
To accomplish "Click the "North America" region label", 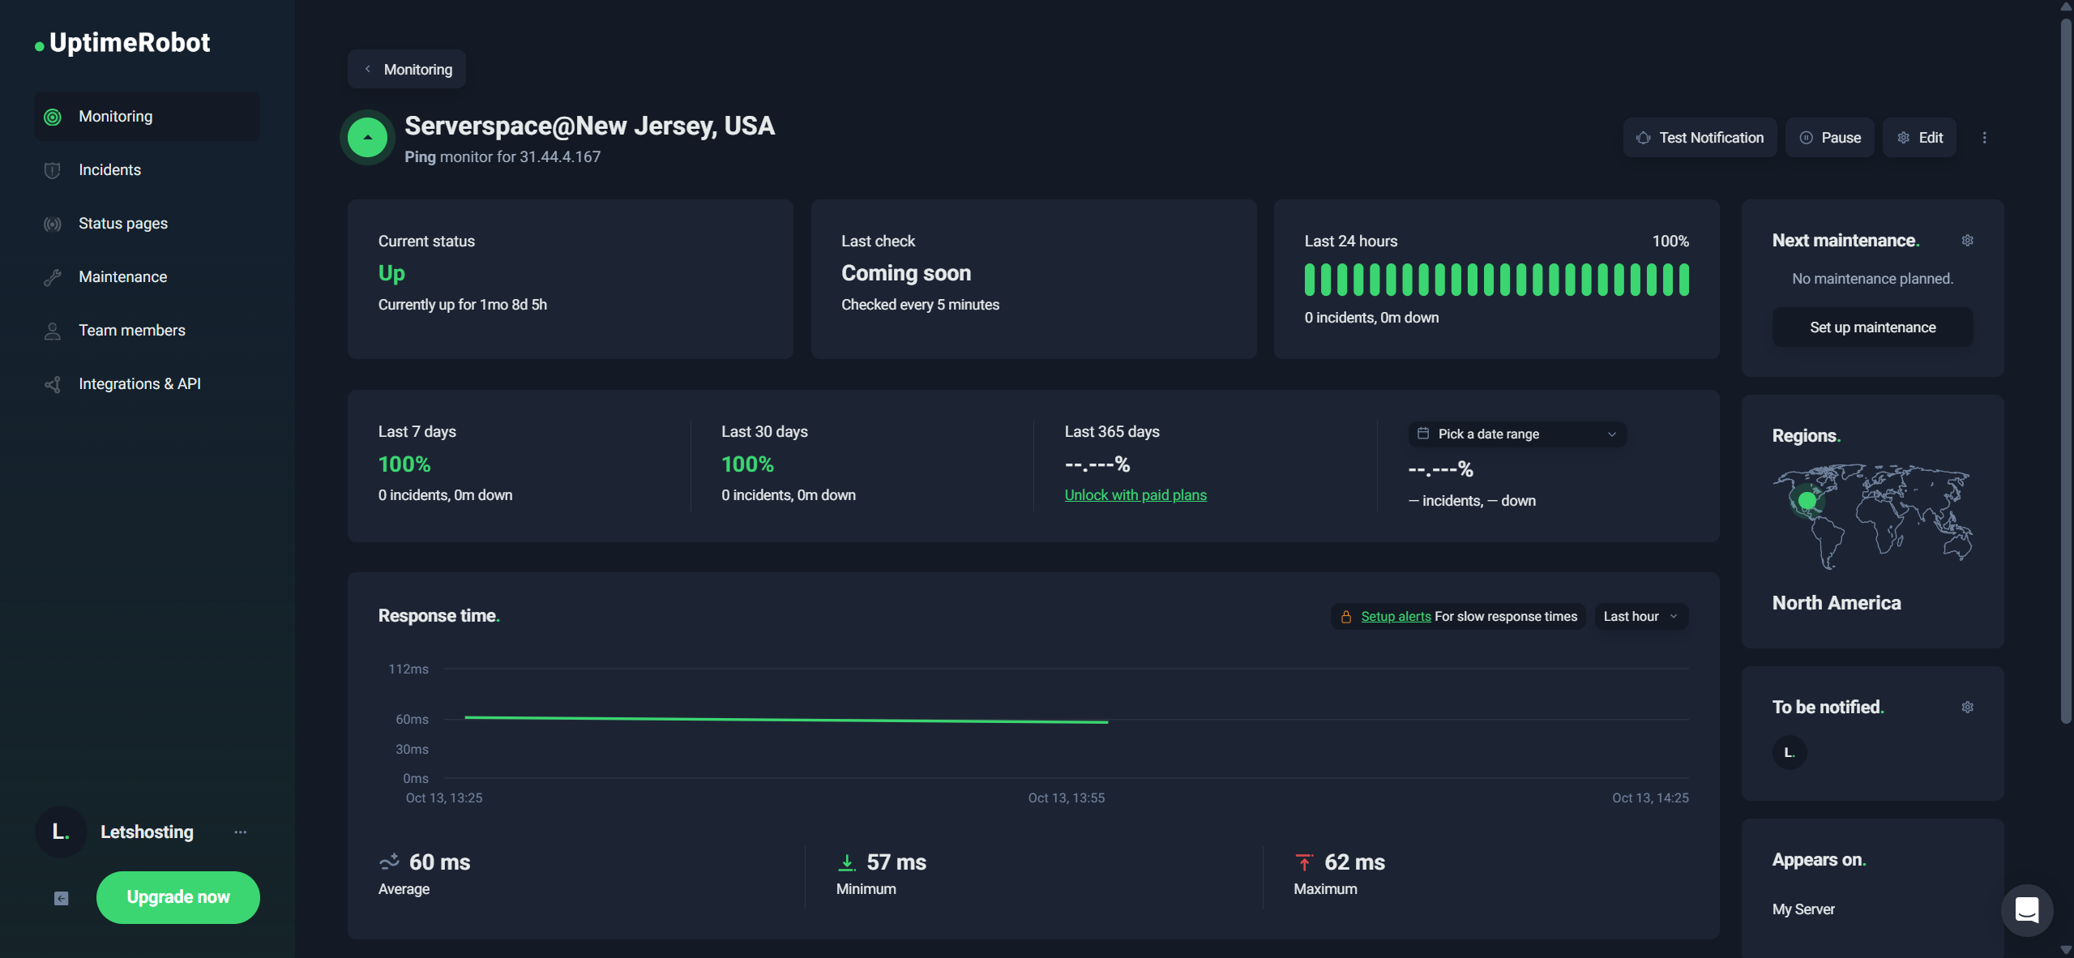I will click(1837, 603).
